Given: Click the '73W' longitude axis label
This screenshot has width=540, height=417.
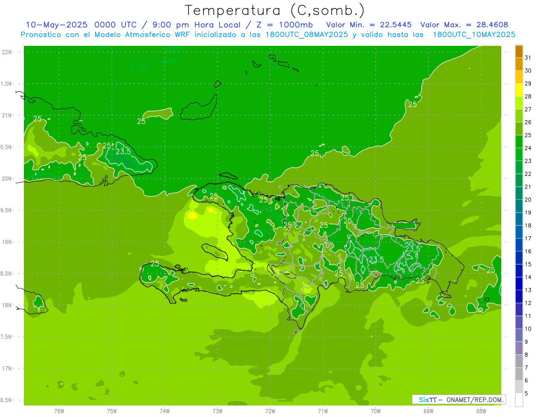Looking at the screenshot, I should 217,411.
